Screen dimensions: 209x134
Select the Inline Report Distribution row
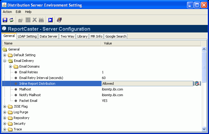[101, 84]
